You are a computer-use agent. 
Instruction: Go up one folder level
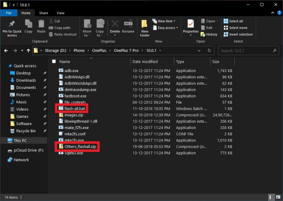click(x=28, y=51)
